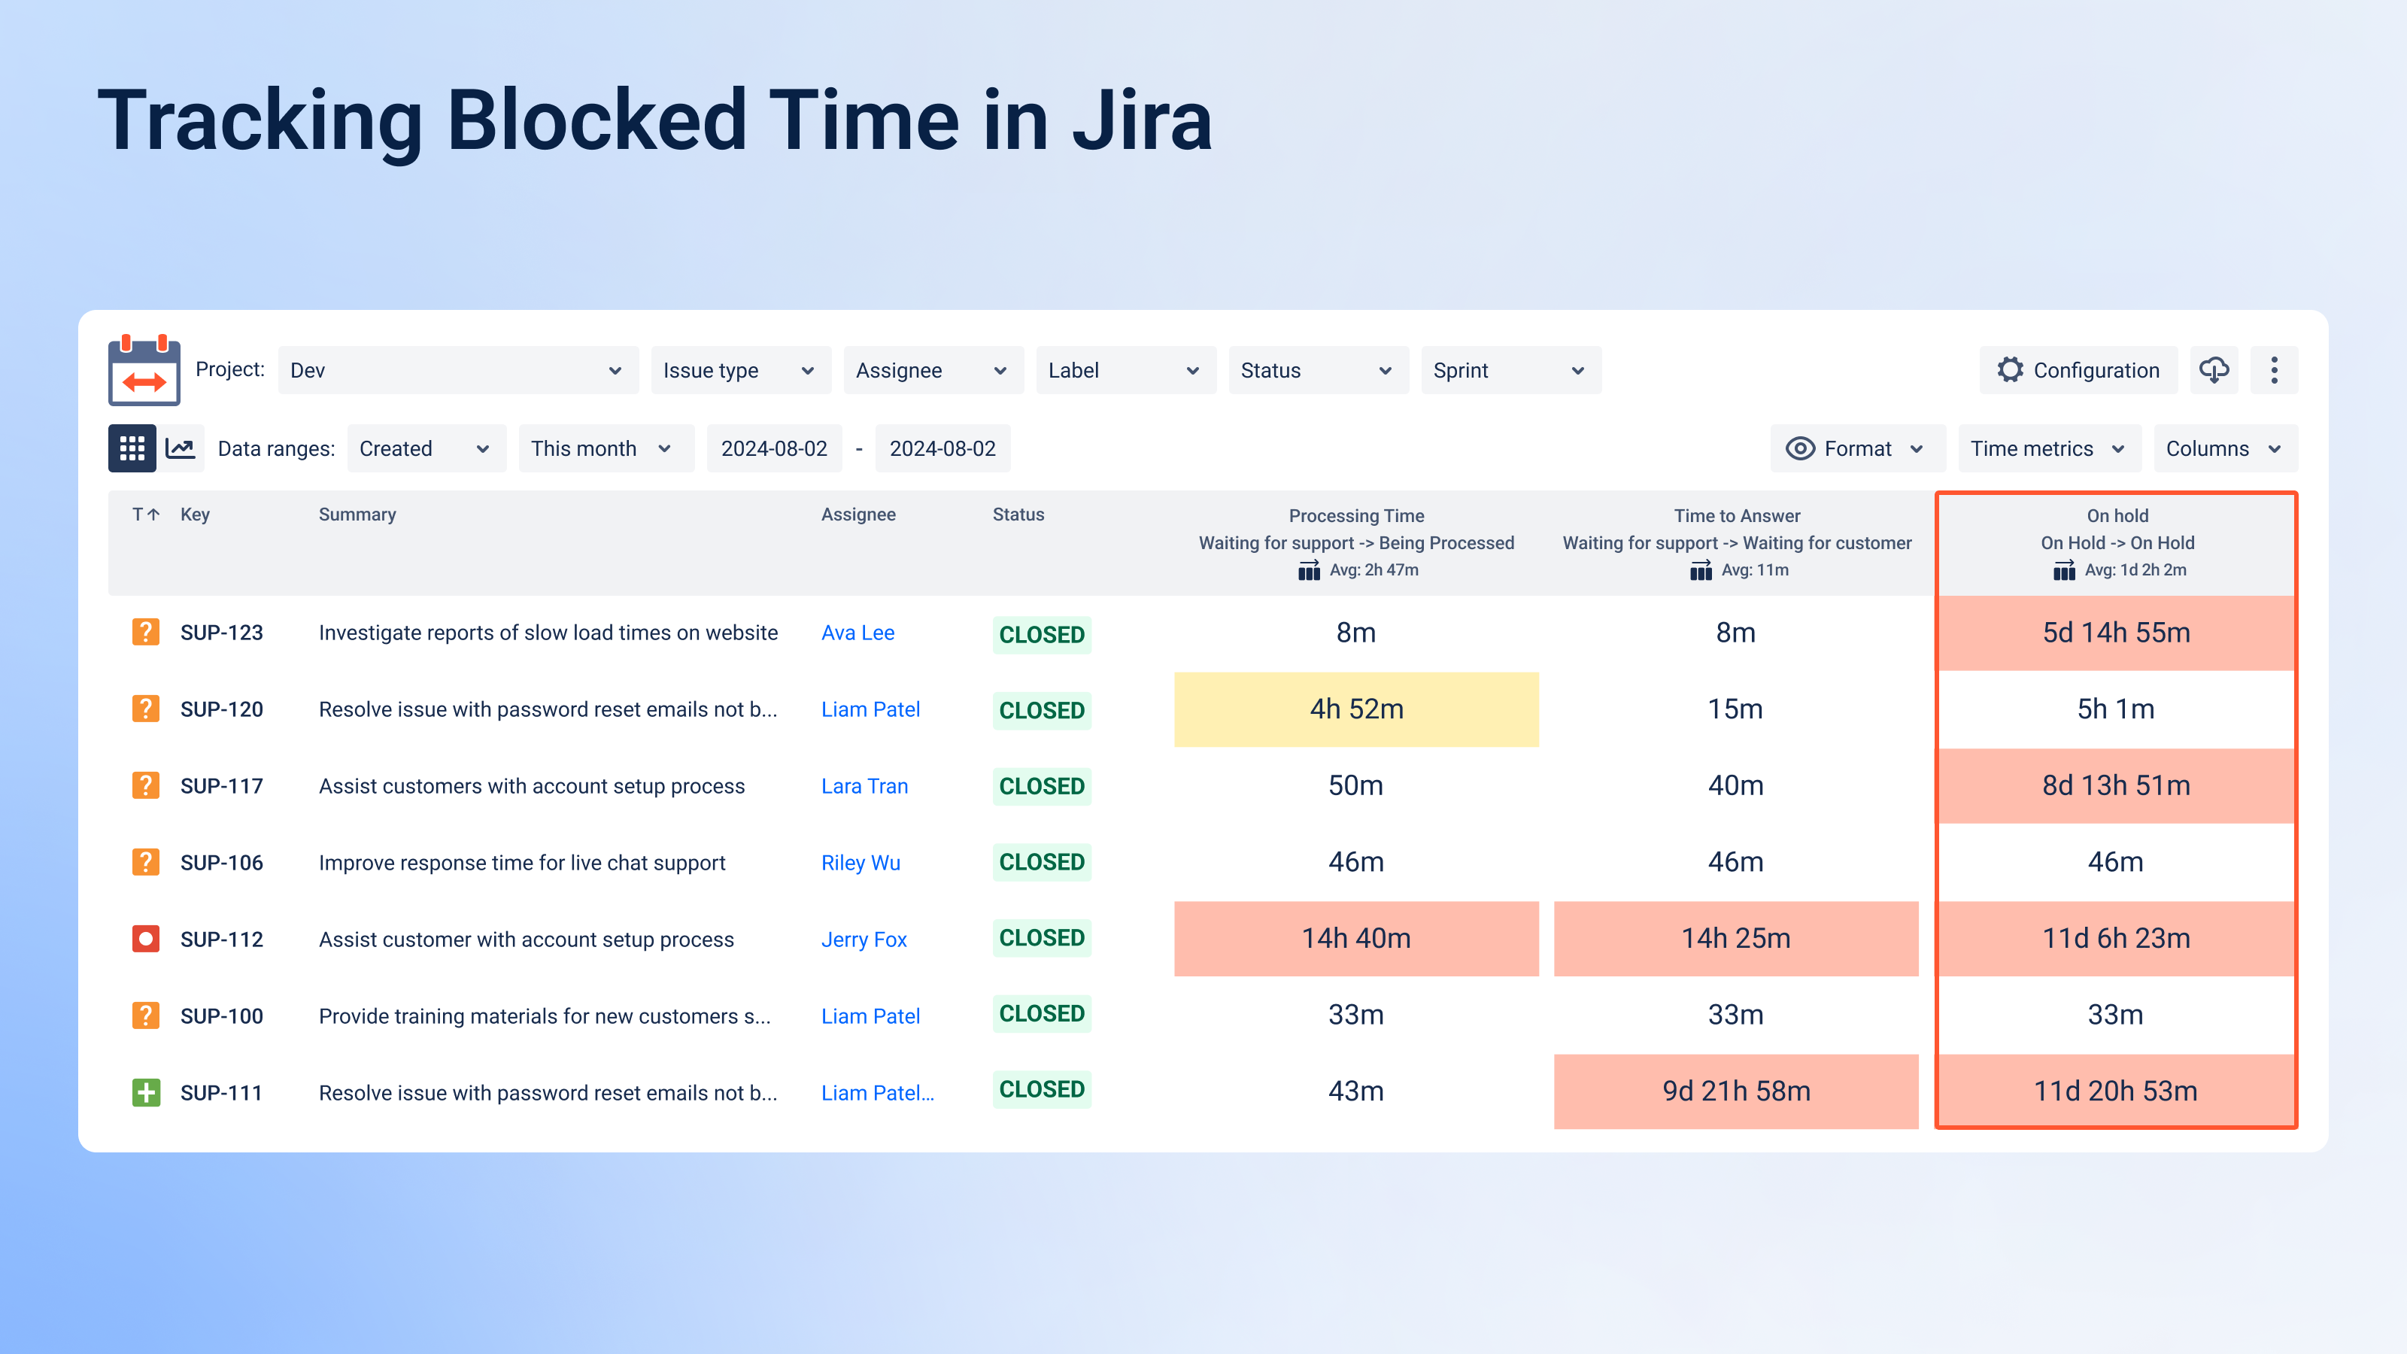Image resolution: width=2407 pixels, height=1354 pixels.
Task: Click the Avg icon under Processing Time header
Action: tap(1307, 570)
